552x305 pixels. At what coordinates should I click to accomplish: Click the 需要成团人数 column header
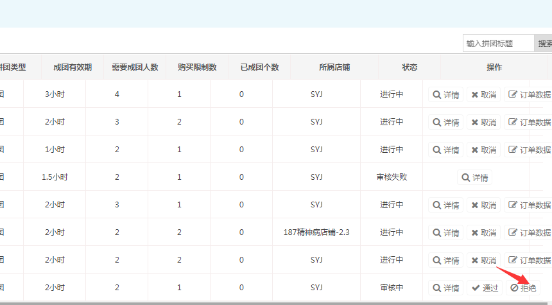(x=135, y=67)
